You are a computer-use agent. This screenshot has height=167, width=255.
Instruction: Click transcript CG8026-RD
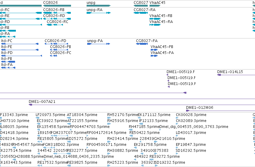pos(54,16)
